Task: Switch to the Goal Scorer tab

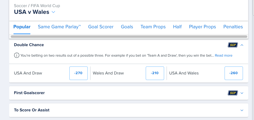Action: 101,27
